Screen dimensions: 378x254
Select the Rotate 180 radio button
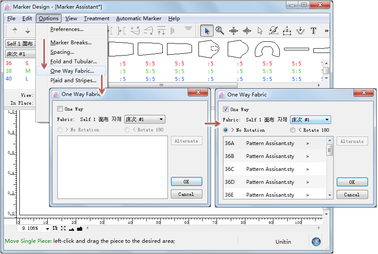tap(293, 130)
